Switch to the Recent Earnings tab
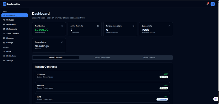 (x=149, y=58)
